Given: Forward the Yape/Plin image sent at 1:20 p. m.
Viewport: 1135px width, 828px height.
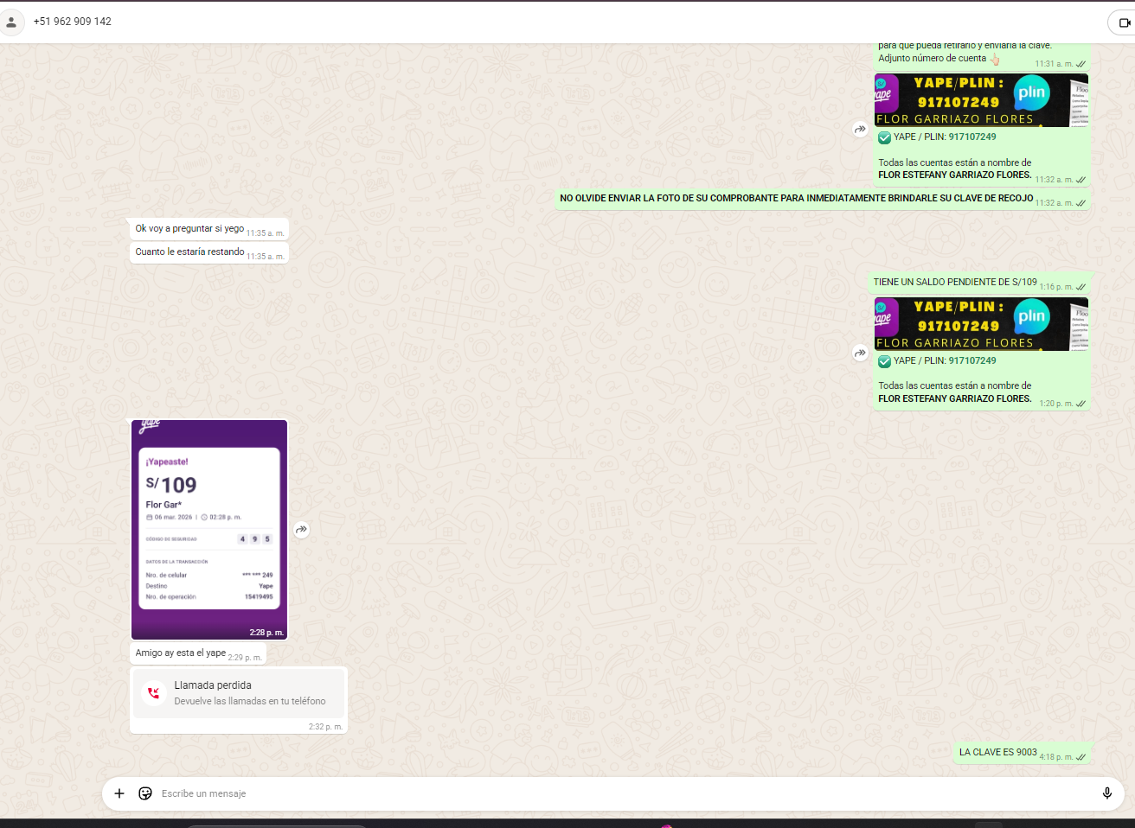Looking at the screenshot, I should (860, 353).
